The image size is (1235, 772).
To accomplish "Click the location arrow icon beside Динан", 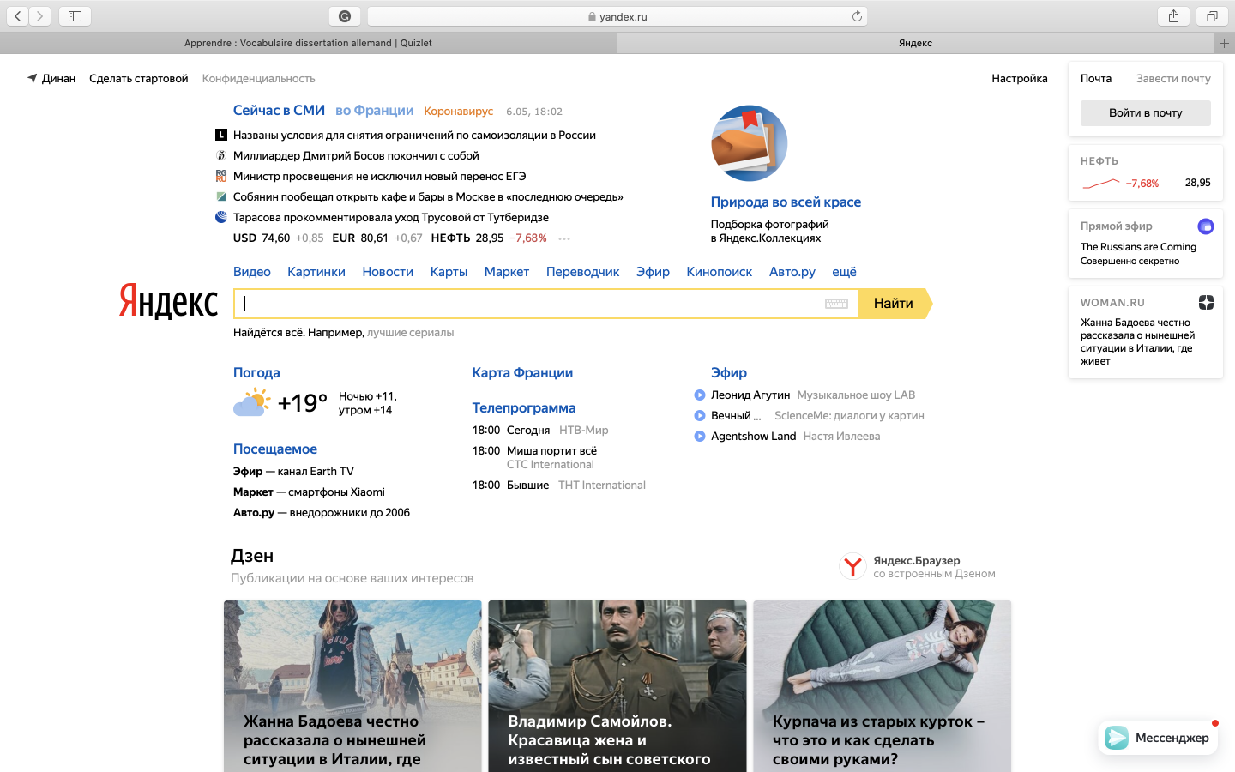I will [33, 78].
